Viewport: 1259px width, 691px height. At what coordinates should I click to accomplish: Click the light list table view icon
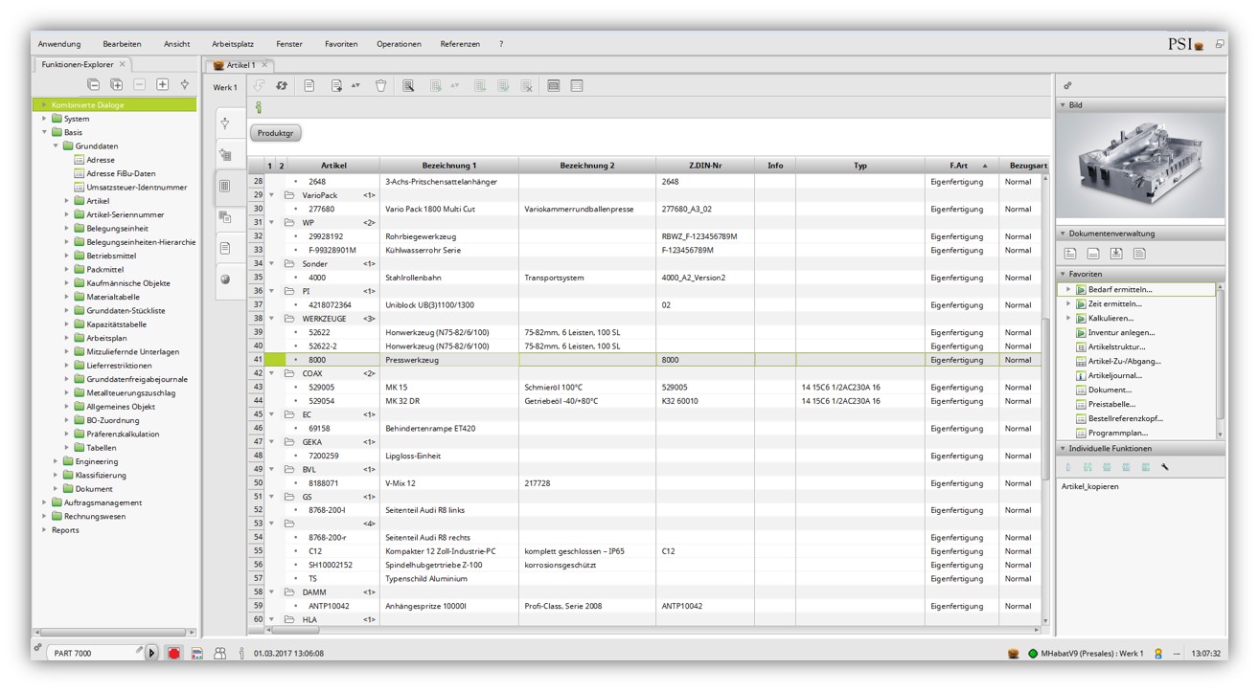click(577, 86)
